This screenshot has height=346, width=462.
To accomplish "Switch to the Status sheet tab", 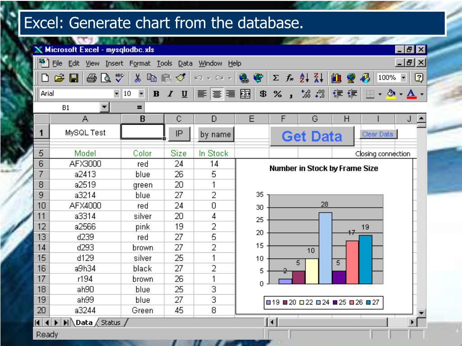I will pos(111,323).
